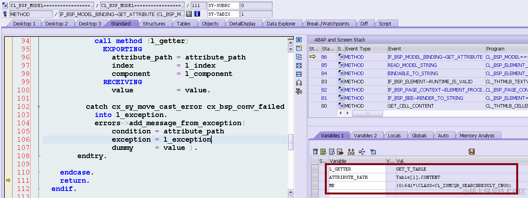
Task: Click the SY-TABIX field
Action: tap(223, 14)
